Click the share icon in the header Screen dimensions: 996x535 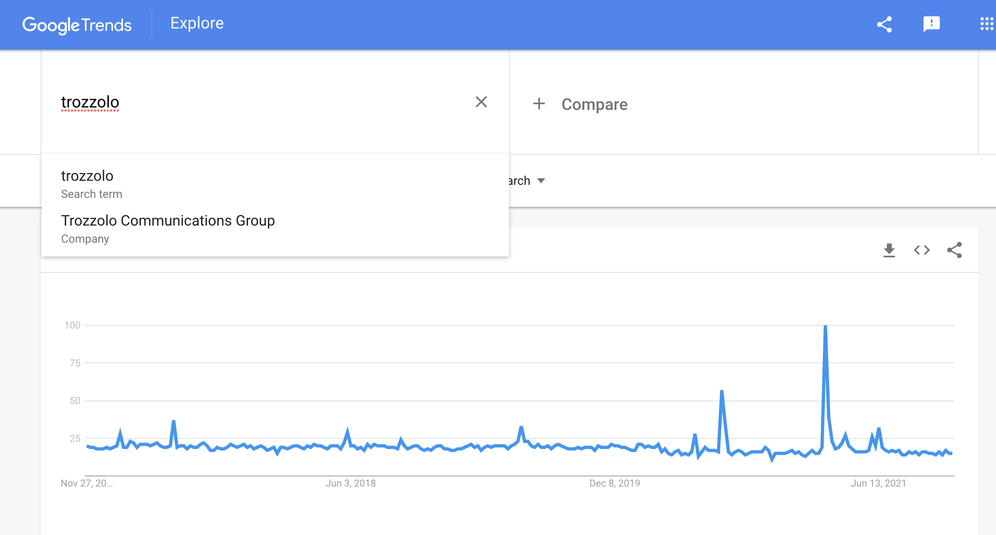(885, 24)
